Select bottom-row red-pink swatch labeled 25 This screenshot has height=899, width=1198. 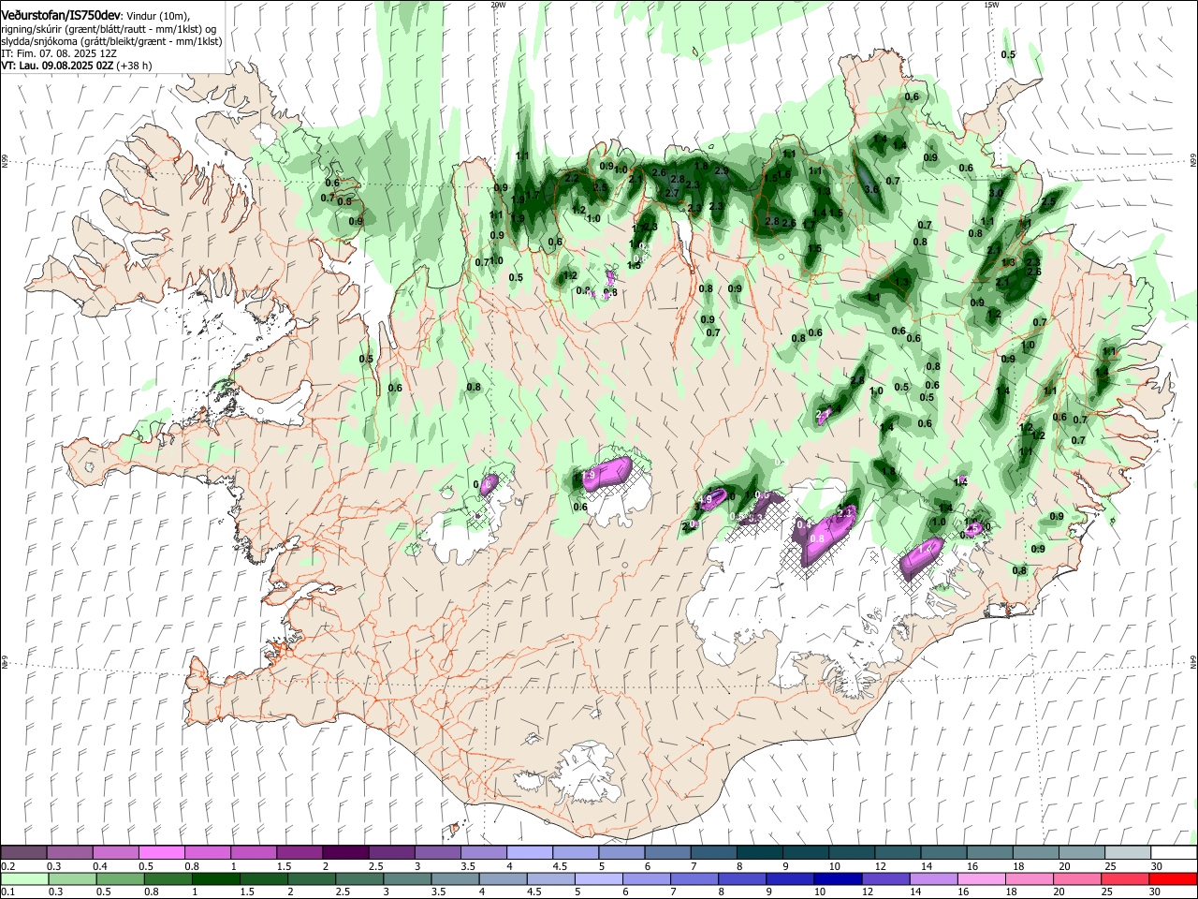tap(1123, 878)
